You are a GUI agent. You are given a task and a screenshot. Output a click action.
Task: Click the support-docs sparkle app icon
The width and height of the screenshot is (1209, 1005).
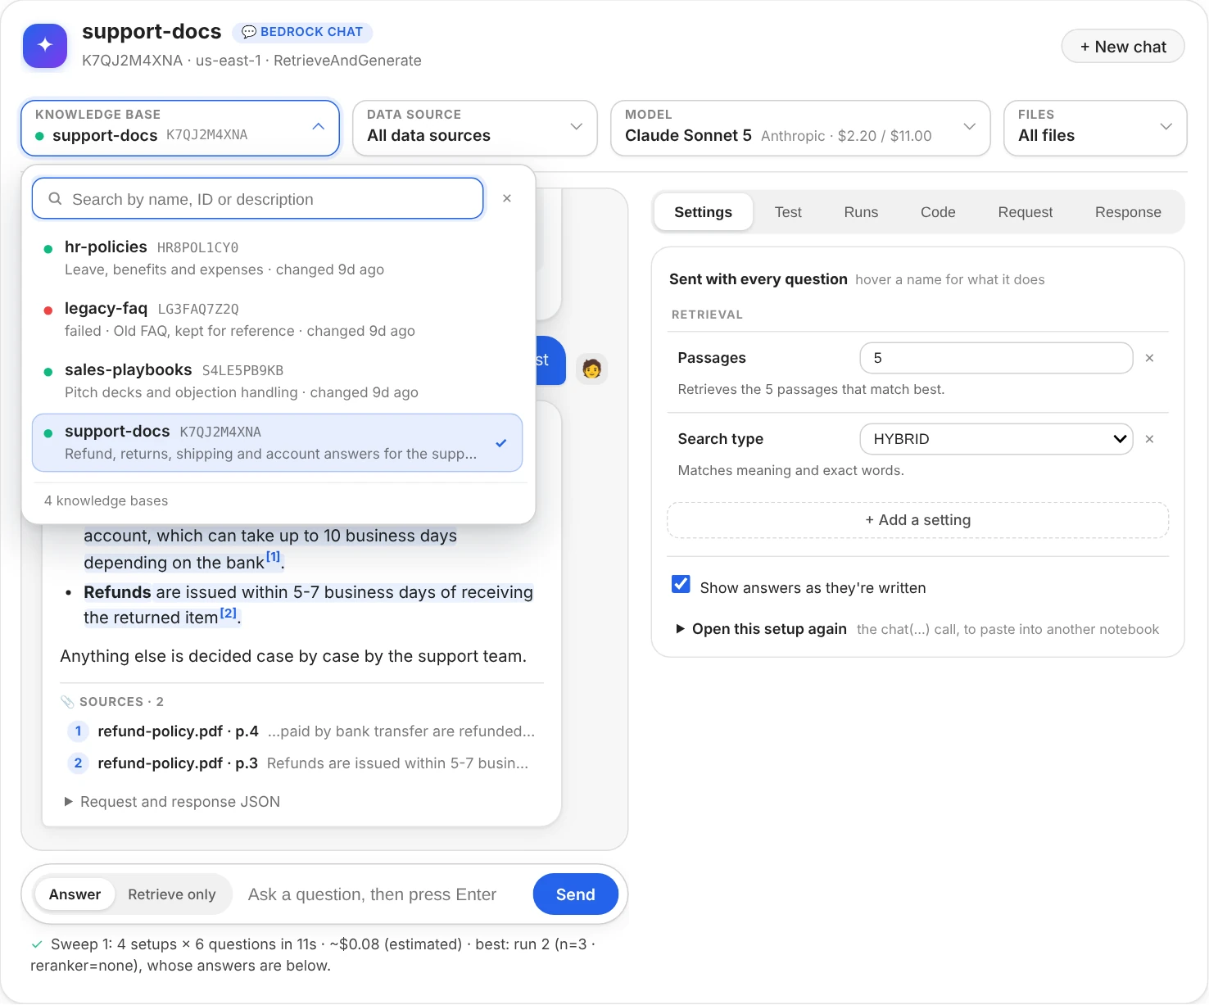click(x=45, y=46)
